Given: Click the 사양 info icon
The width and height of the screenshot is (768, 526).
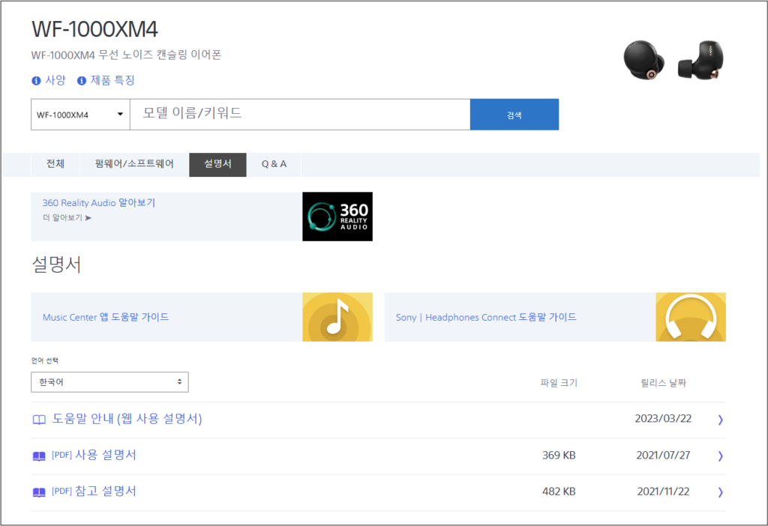Looking at the screenshot, I should pyautogui.click(x=36, y=81).
